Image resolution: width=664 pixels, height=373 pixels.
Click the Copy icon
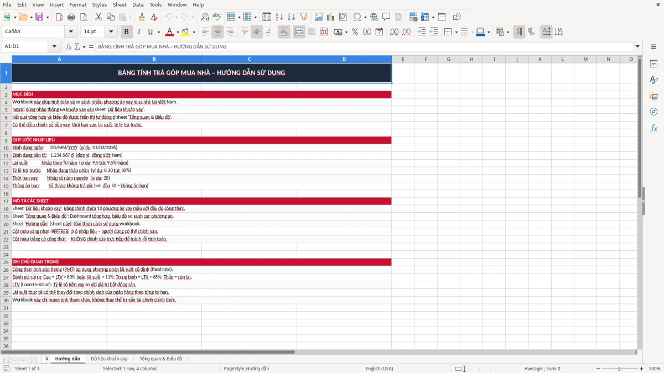pos(110,17)
